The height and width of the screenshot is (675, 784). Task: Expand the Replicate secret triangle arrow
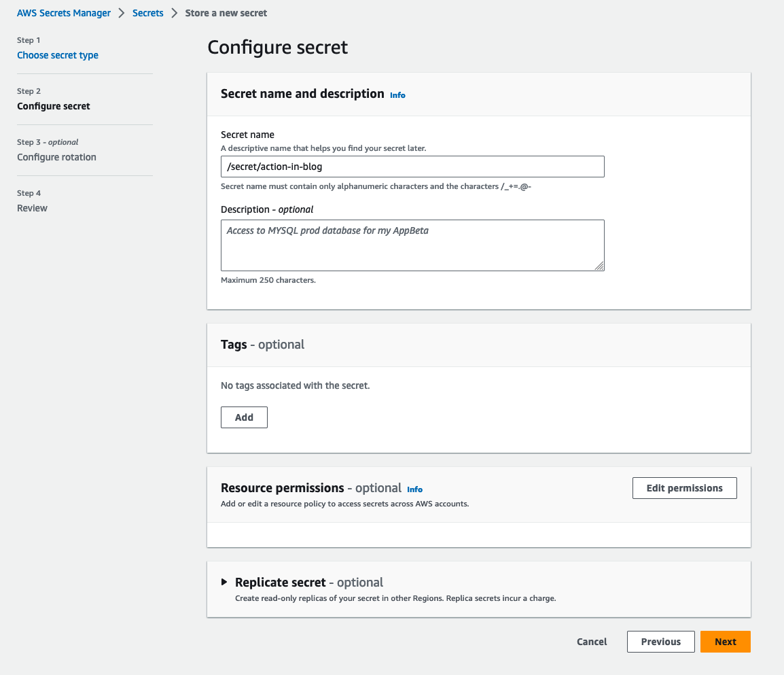[224, 582]
